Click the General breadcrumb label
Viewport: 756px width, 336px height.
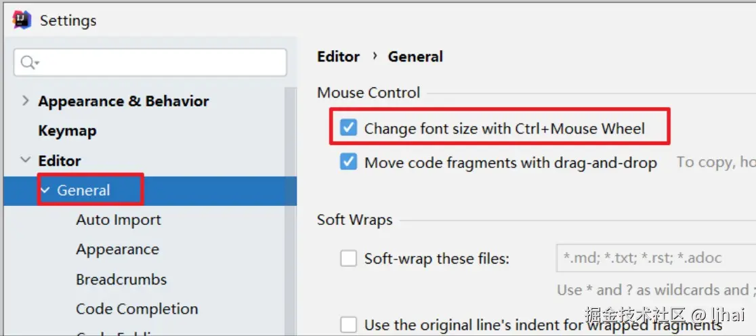415,57
